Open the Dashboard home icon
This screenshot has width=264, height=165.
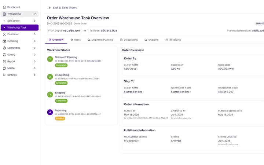4,7
